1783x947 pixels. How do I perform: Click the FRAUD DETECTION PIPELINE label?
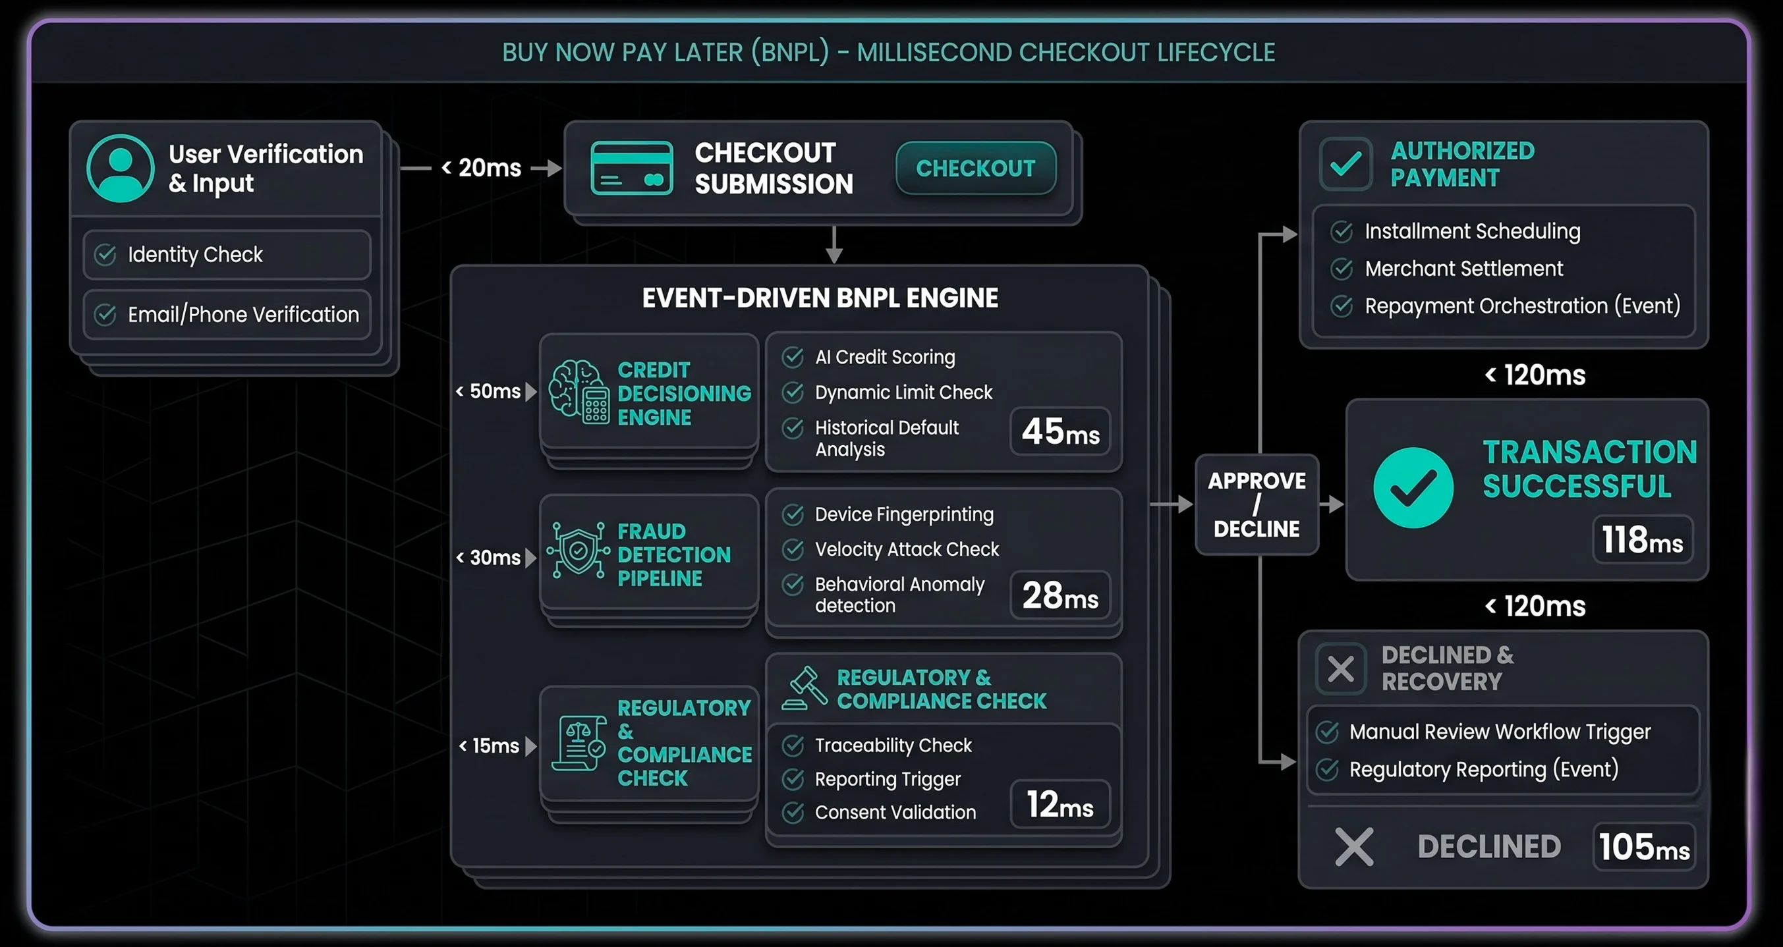point(673,555)
